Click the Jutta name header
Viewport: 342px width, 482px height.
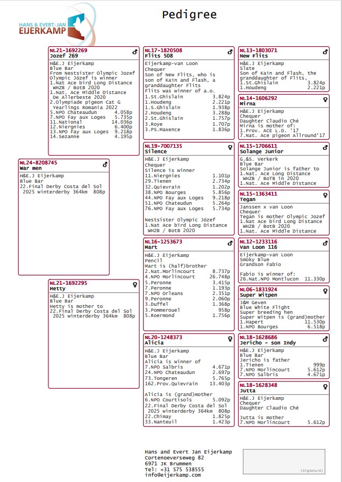pos(247,391)
